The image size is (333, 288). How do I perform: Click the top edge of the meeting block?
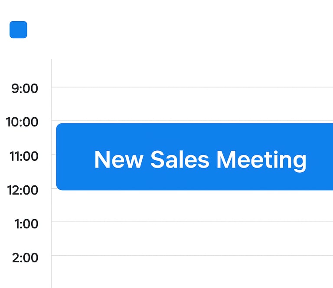(x=195, y=124)
